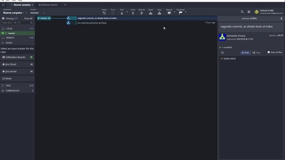Switch file view to Path

tap(245, 52)
